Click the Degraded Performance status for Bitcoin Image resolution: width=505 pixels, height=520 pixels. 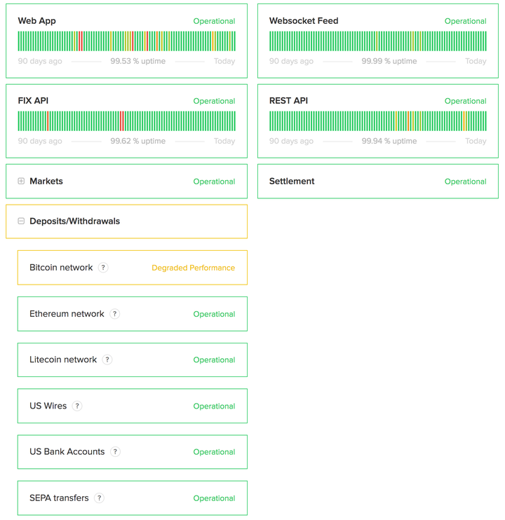click(193, 268)
